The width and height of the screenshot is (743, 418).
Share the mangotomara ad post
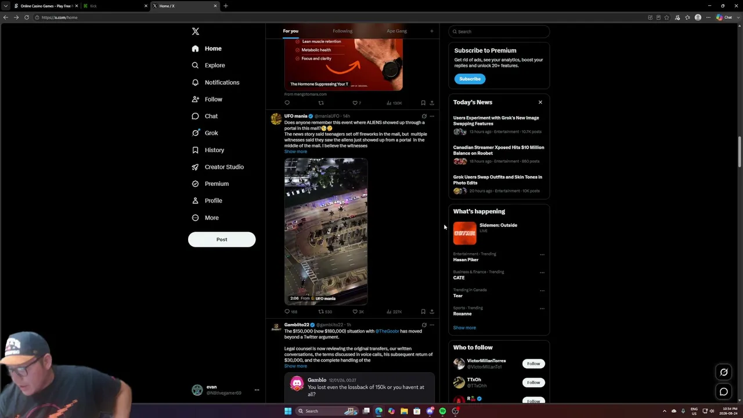[x=432, y=103]
